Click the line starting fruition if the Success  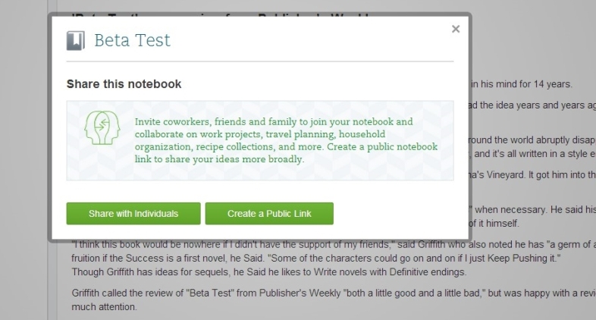pos(316,259)
